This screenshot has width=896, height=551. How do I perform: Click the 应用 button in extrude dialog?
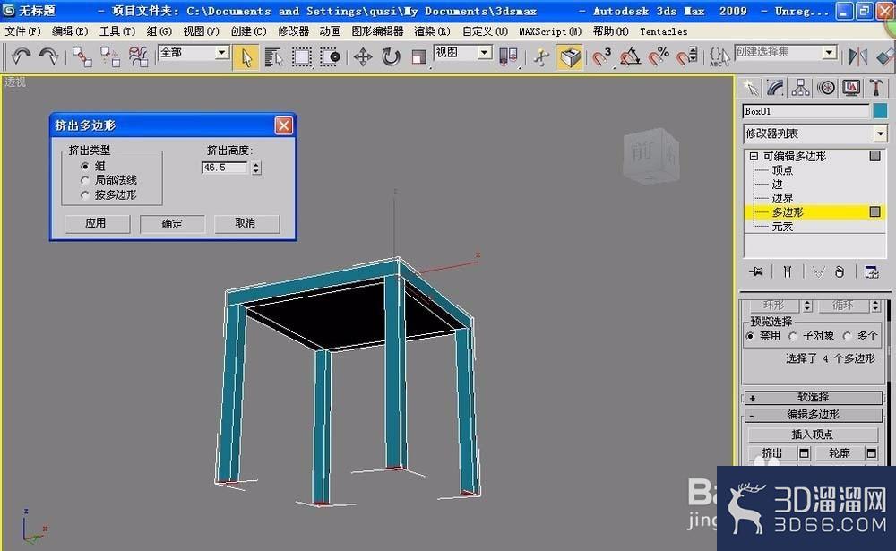coord(97,223)
